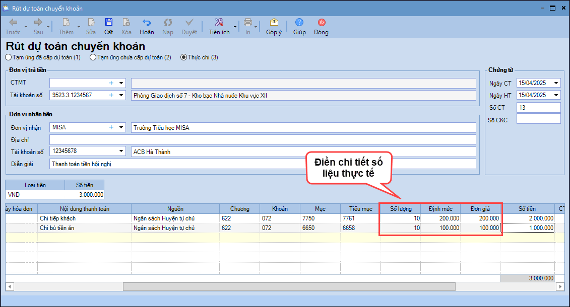Open the Đơn vị nhận MISA dropdown

click(x=121, y=127)
